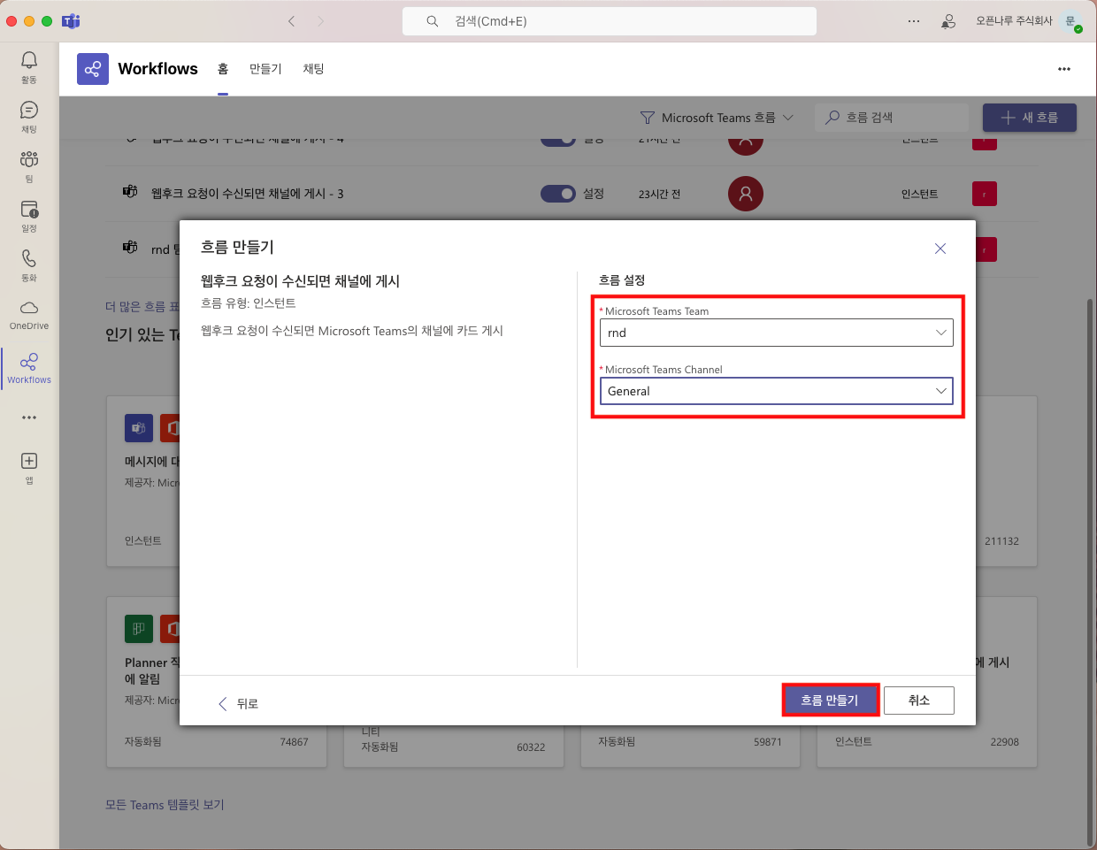This screenshot has height=850, width=1097.
Task: Open the Chat icon in sidebar
Action: 29,111
